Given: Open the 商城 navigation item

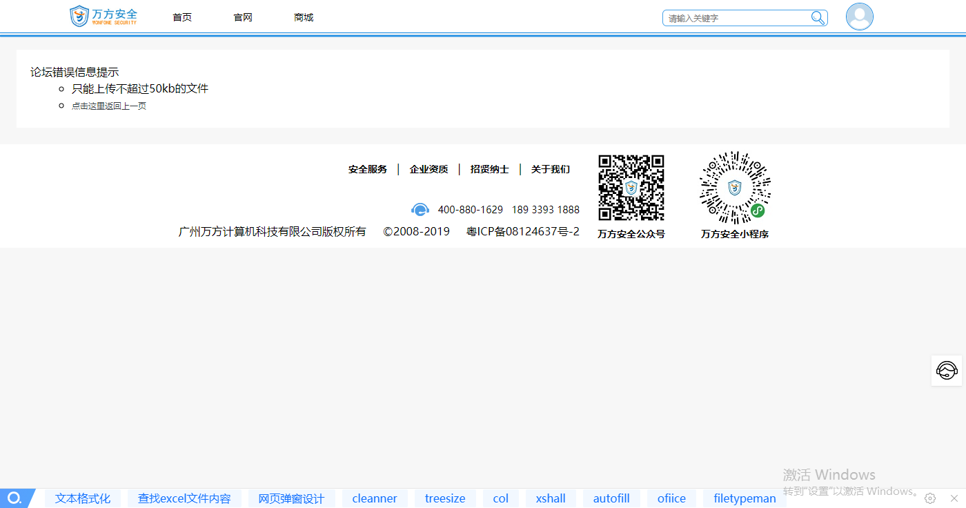Looking at the screenshot, I should 304,17.
